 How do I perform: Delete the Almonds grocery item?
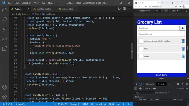pos(183,41)
